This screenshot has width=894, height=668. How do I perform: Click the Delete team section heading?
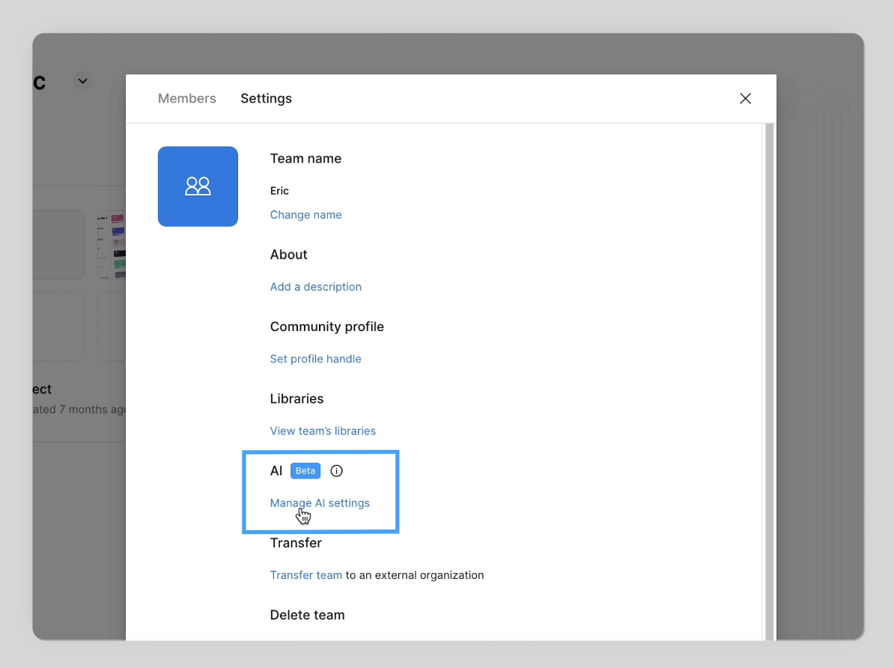point(307,614)
